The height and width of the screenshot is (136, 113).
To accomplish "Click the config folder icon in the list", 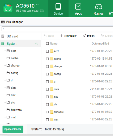I will (x=52, y=74).
